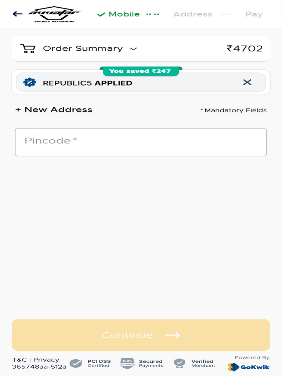This screenshot has width=282, height=376.
Task: Click the coupon discount badge icon
Action: tap(30, 82)
